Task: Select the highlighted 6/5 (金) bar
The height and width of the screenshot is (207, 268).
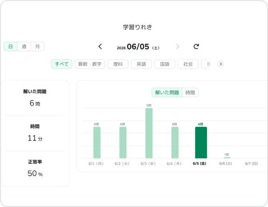Action: pyautogui.click(x=201, y=143)
